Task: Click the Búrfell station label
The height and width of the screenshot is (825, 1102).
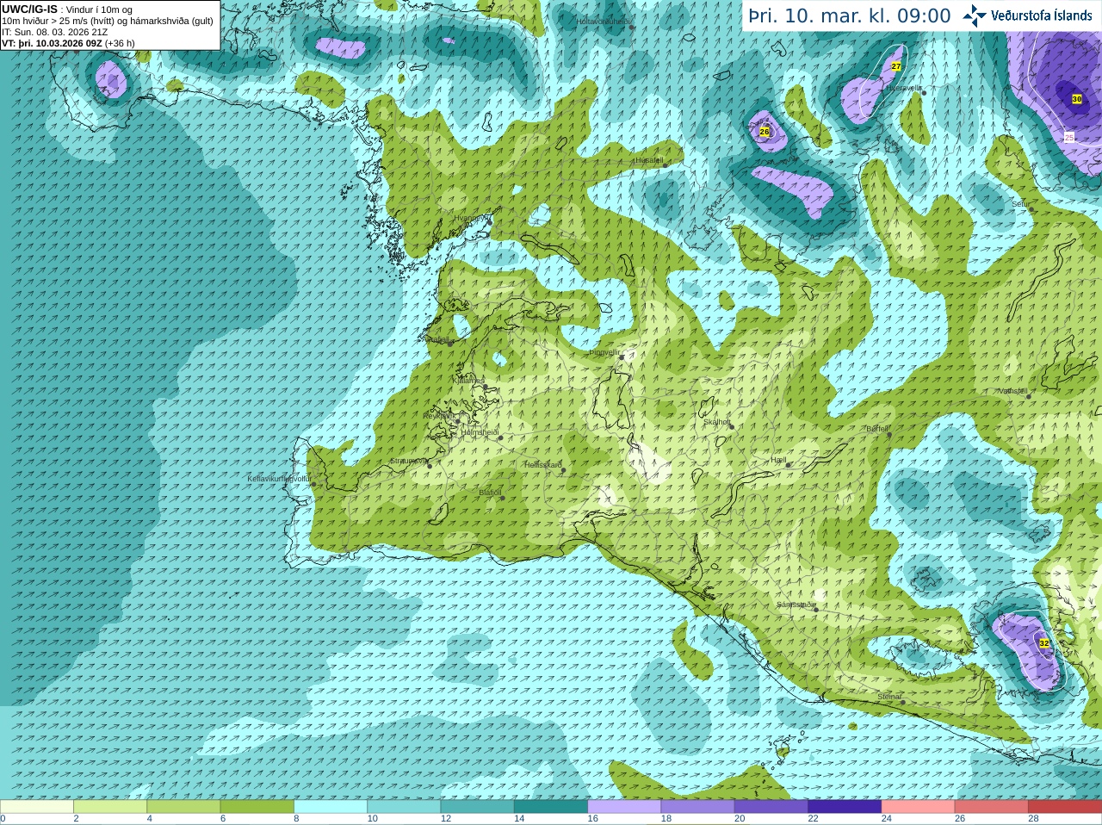Action: pyautogui.click(x=877, y=428)
